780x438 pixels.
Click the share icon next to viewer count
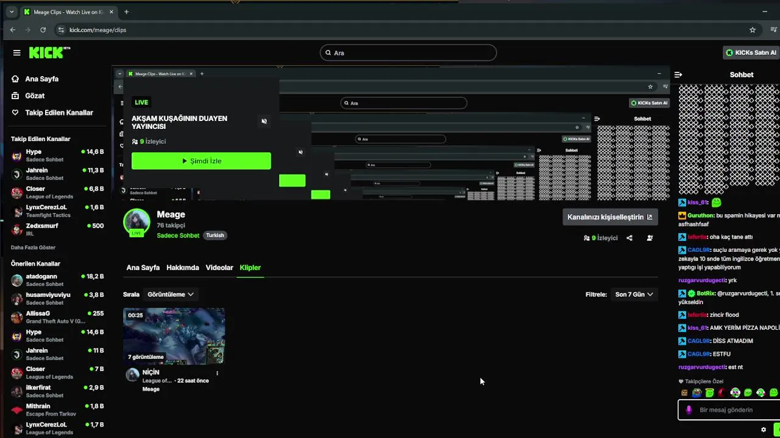[629, 238]
